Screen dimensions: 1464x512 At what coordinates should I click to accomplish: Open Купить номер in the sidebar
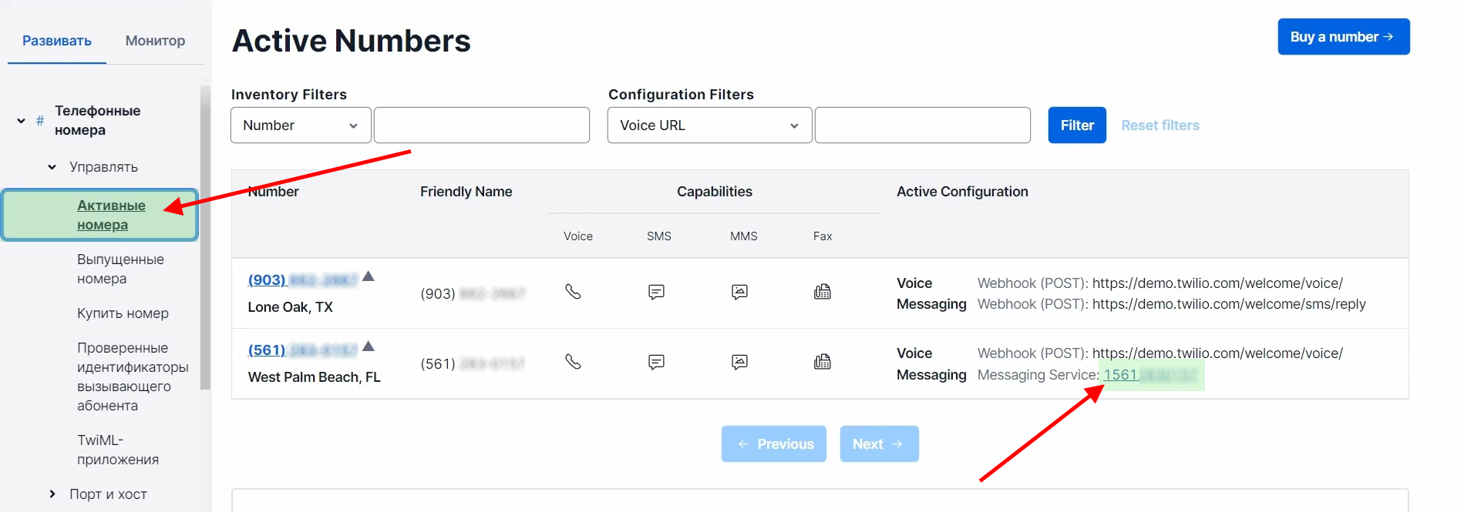click(123, 313)
